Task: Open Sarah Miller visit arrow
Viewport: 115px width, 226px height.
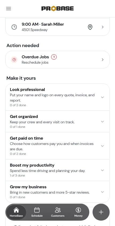Action: [102, 27]
